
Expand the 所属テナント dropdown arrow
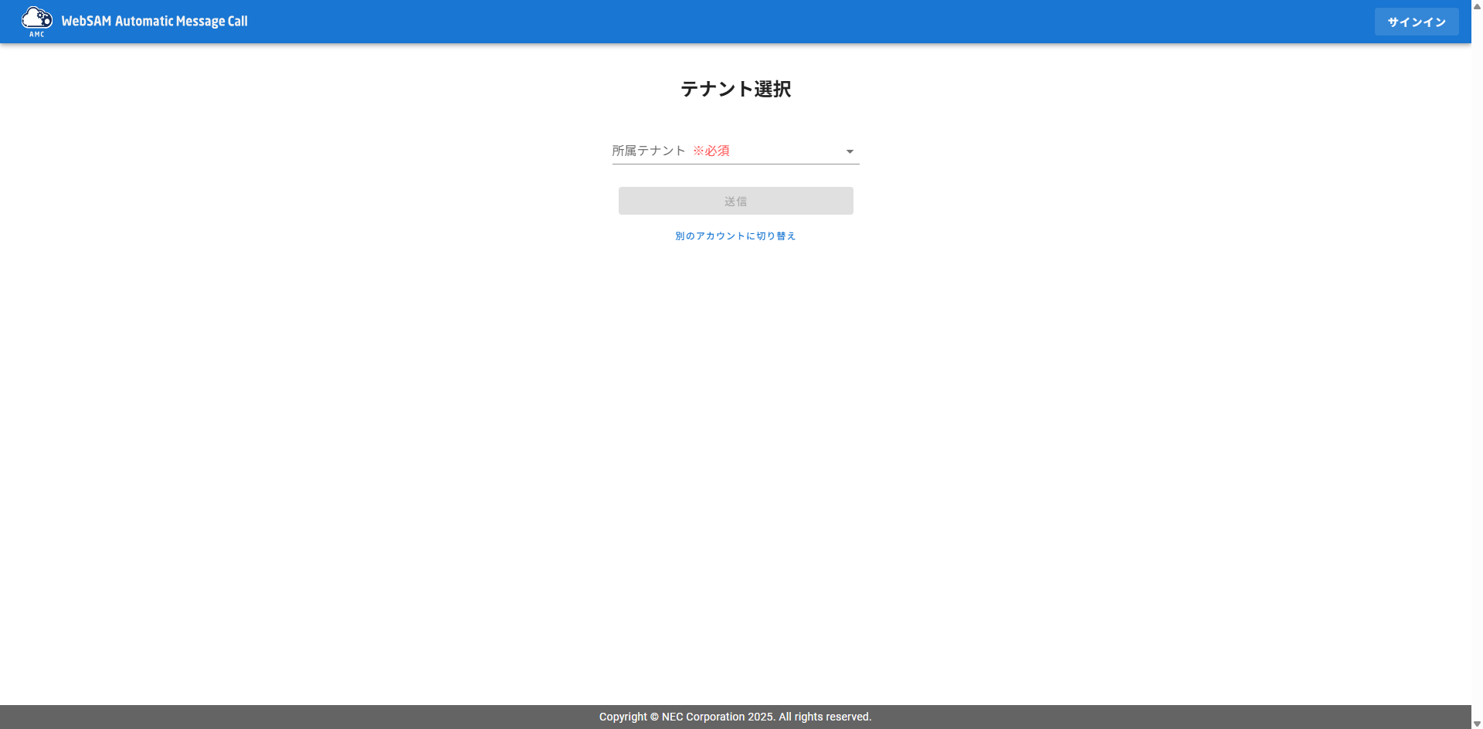[x=850, y=151]
